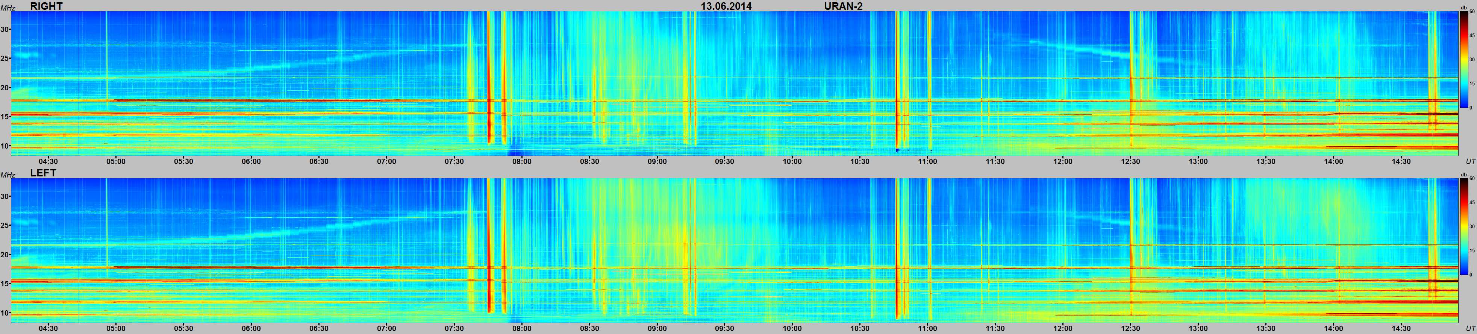Viewport: 1477px width, 334px height.
Task: Click the MHz axis unit label of LEFT panel
Action: 8,175
